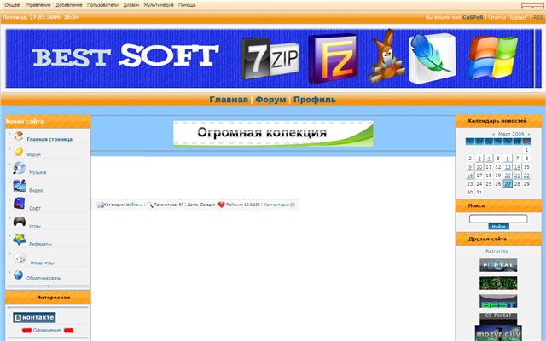546x341 pixels.
Task: Open the Управление menu in top bar
Action: [x=38, y=5]
